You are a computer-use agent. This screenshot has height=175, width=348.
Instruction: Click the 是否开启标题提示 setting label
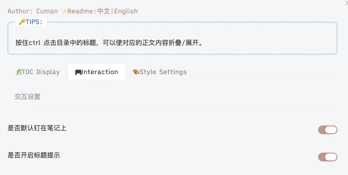[34, 155]
